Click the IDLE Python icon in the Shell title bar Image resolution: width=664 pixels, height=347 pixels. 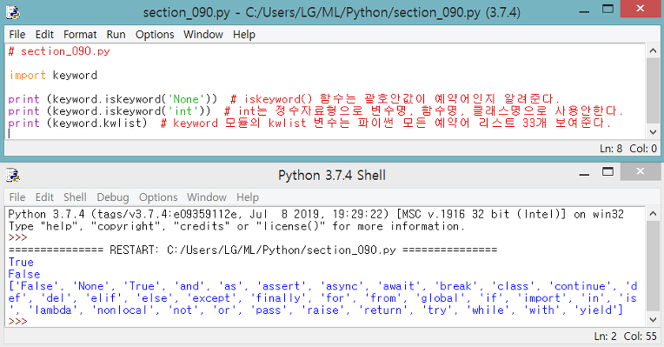pyautogui.click(x=13, y=175)
